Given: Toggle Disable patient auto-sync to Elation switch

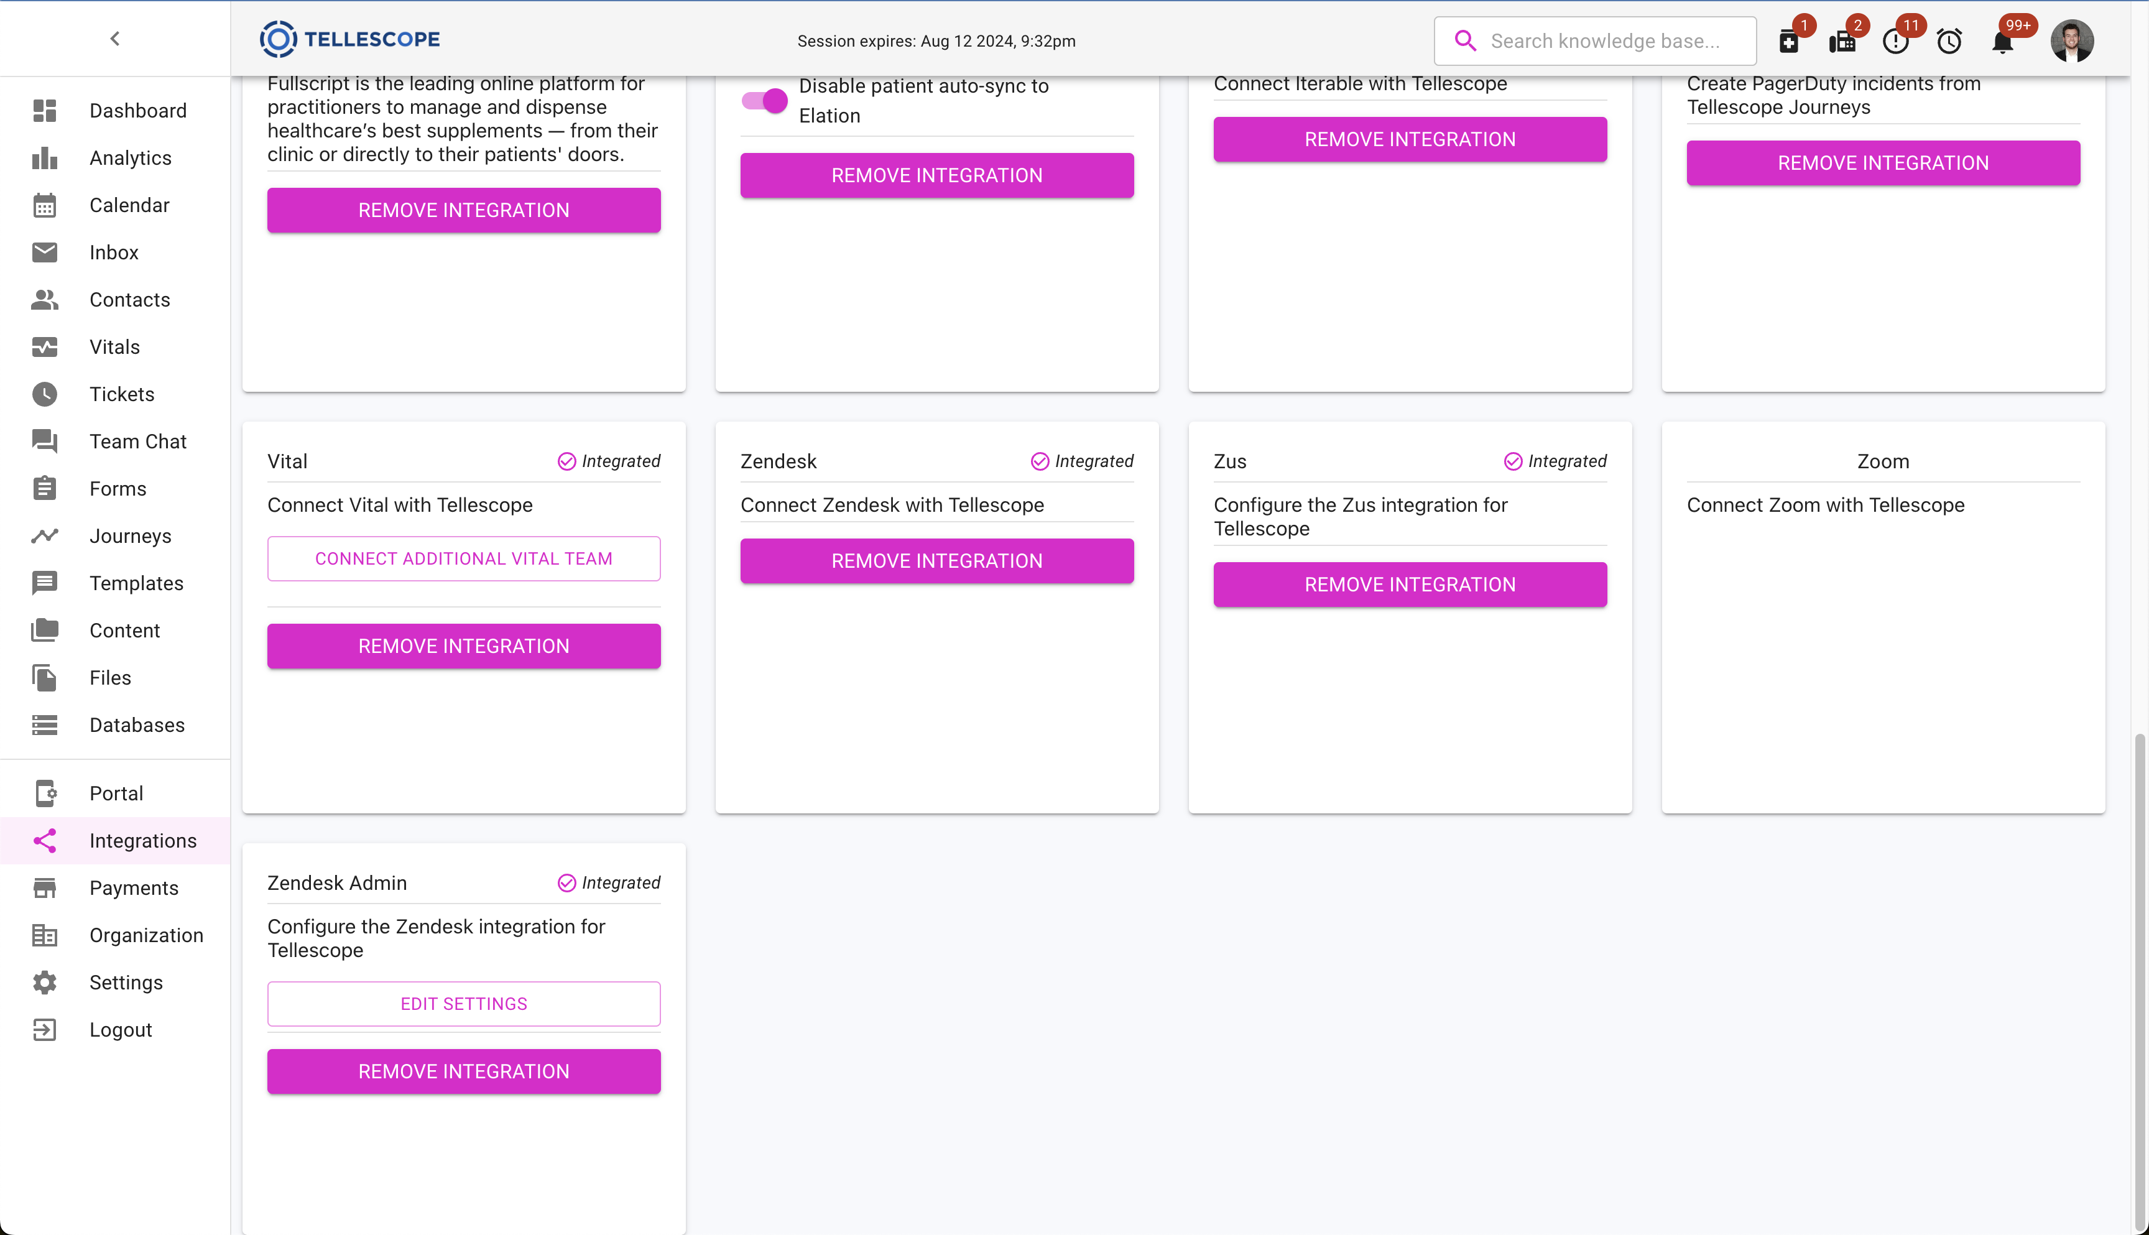Looking at the screenshot, I should pos(765,101).
